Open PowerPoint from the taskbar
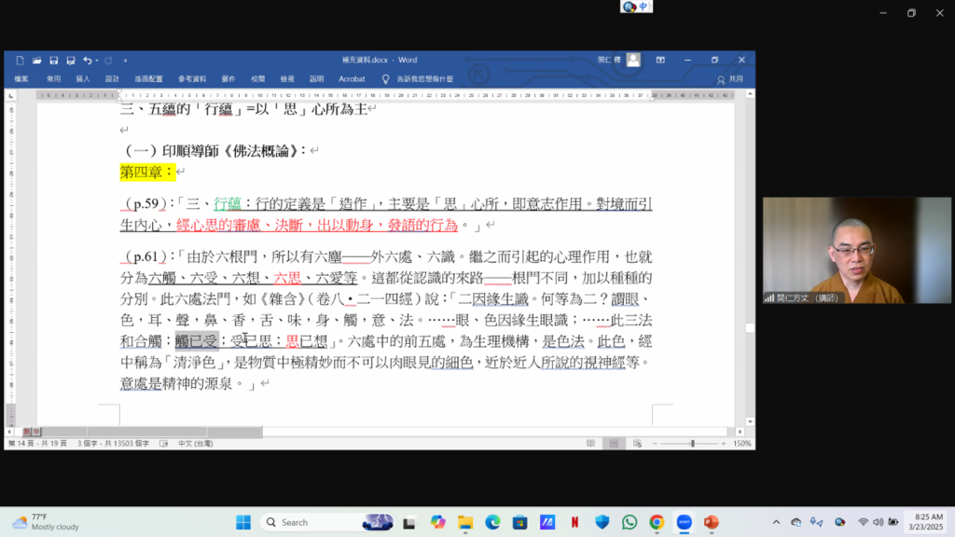The image size is (955, 537). tap(711, 522)
